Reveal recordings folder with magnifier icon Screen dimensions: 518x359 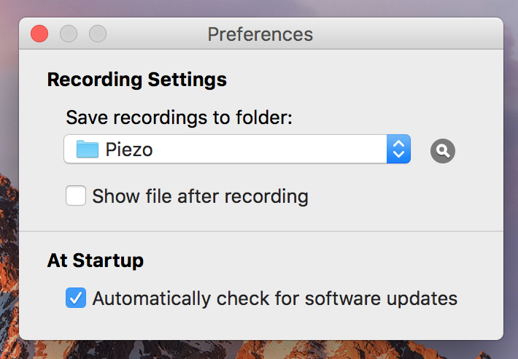tap(443, 151)
